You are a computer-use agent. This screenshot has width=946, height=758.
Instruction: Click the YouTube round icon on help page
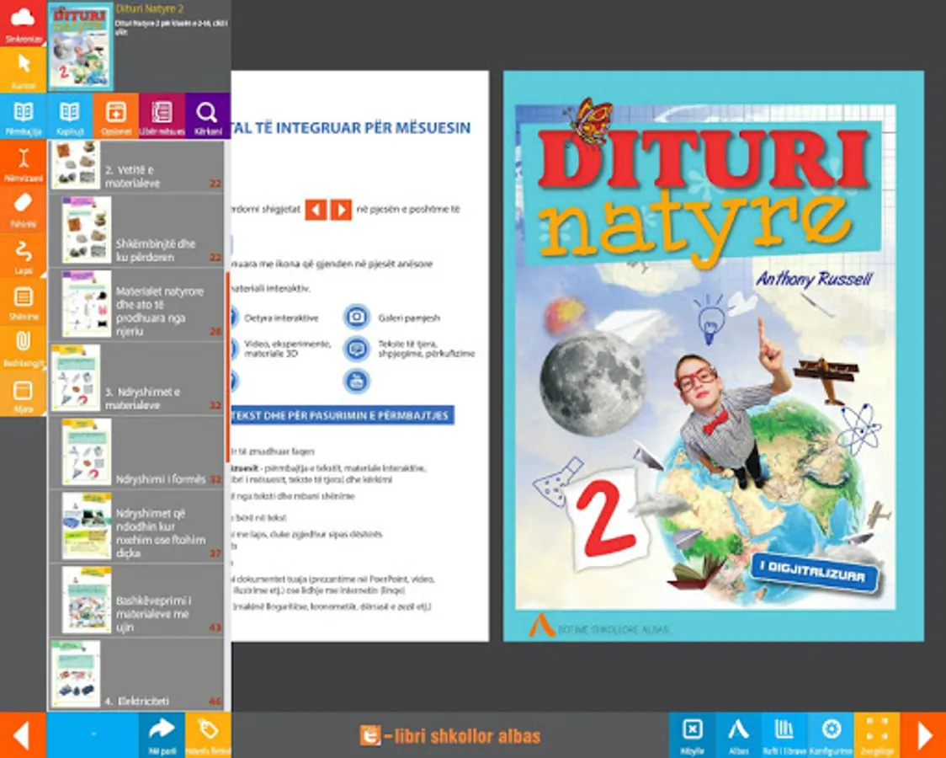tap(357, 381)
